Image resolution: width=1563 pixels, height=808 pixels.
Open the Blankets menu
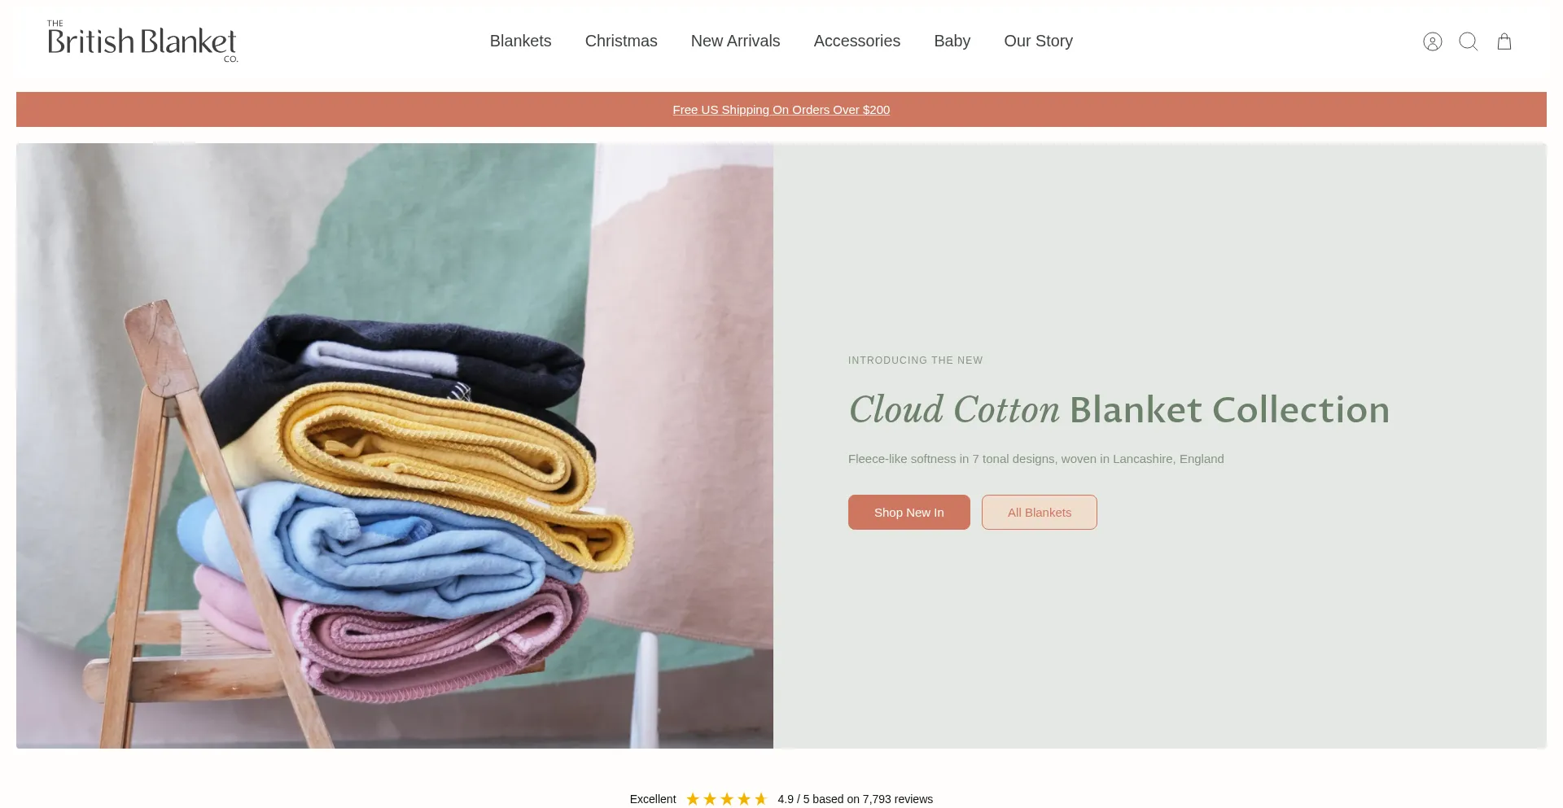point(520,41)
